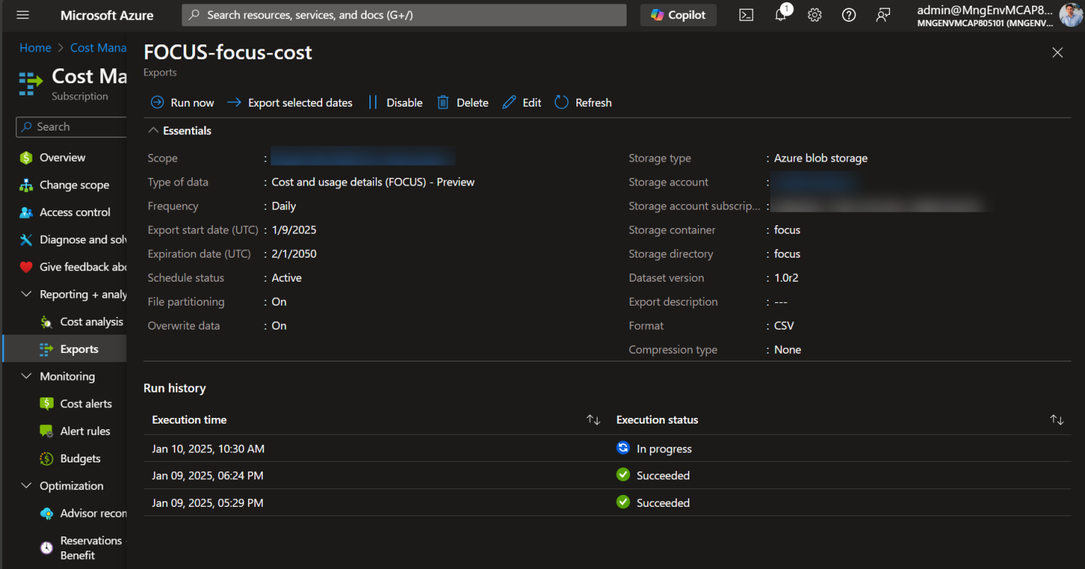Disable the export schedule

396,102
